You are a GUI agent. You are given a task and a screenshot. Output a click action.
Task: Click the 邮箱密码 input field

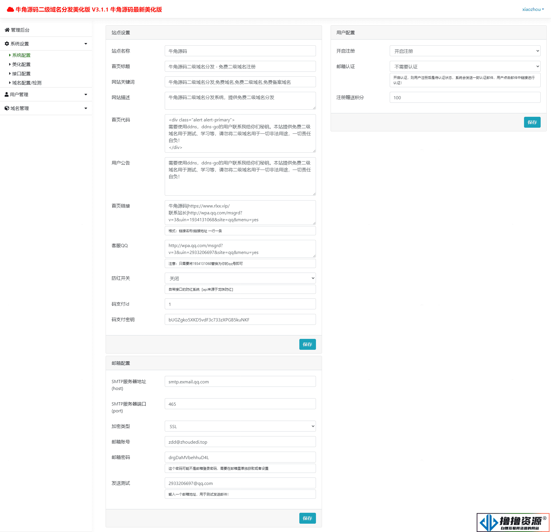(x=240, y=457)
